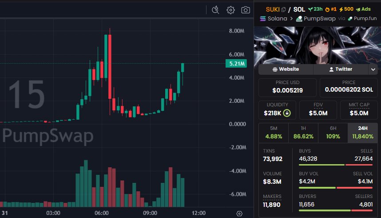Open chart settings gear icon
Viewport: 381px width, 218px height.
(230, 10)
